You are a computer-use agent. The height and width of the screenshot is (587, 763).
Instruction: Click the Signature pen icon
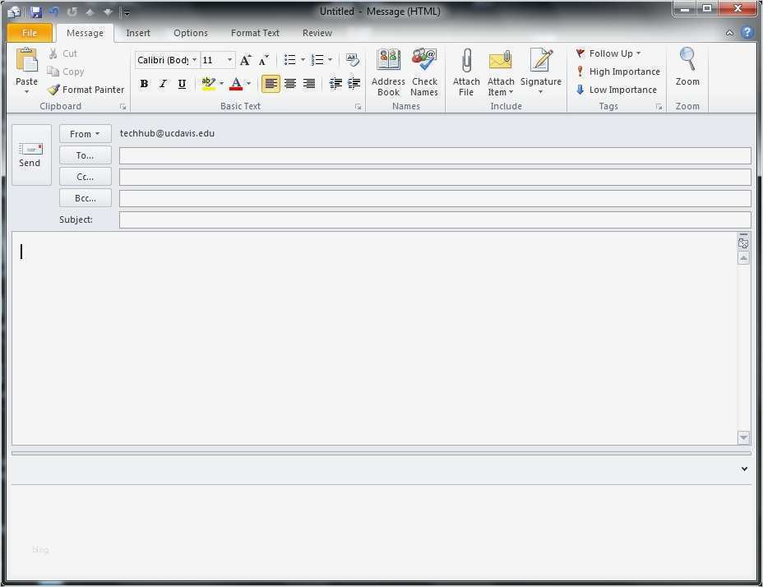(541, 60)
